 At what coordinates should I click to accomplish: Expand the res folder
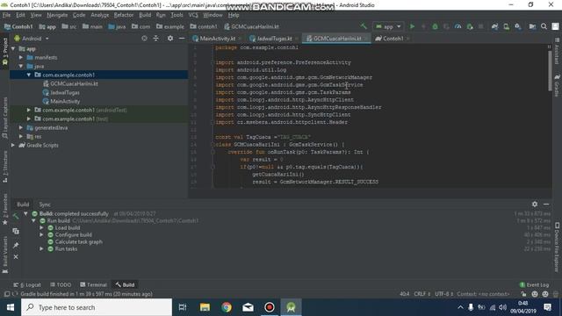tap(21, 137)
